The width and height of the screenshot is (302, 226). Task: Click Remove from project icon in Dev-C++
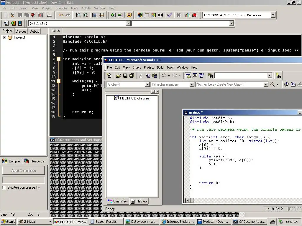pyautogui.click(x=120, y=15)
